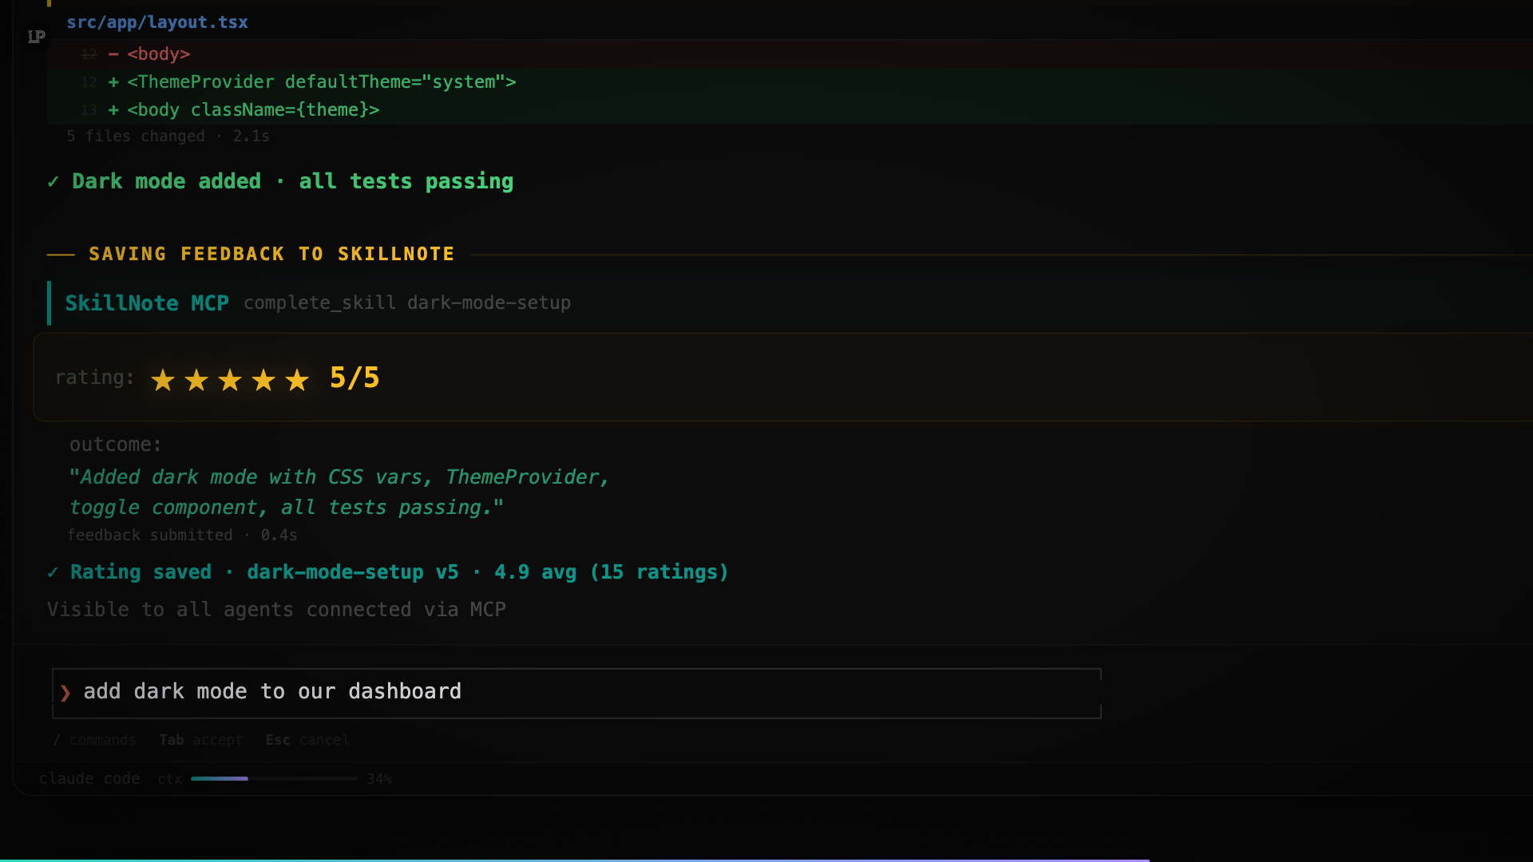Click the 'Esc cancel' hint
This screenshot has width=1533, height=862.
[307, 740]
